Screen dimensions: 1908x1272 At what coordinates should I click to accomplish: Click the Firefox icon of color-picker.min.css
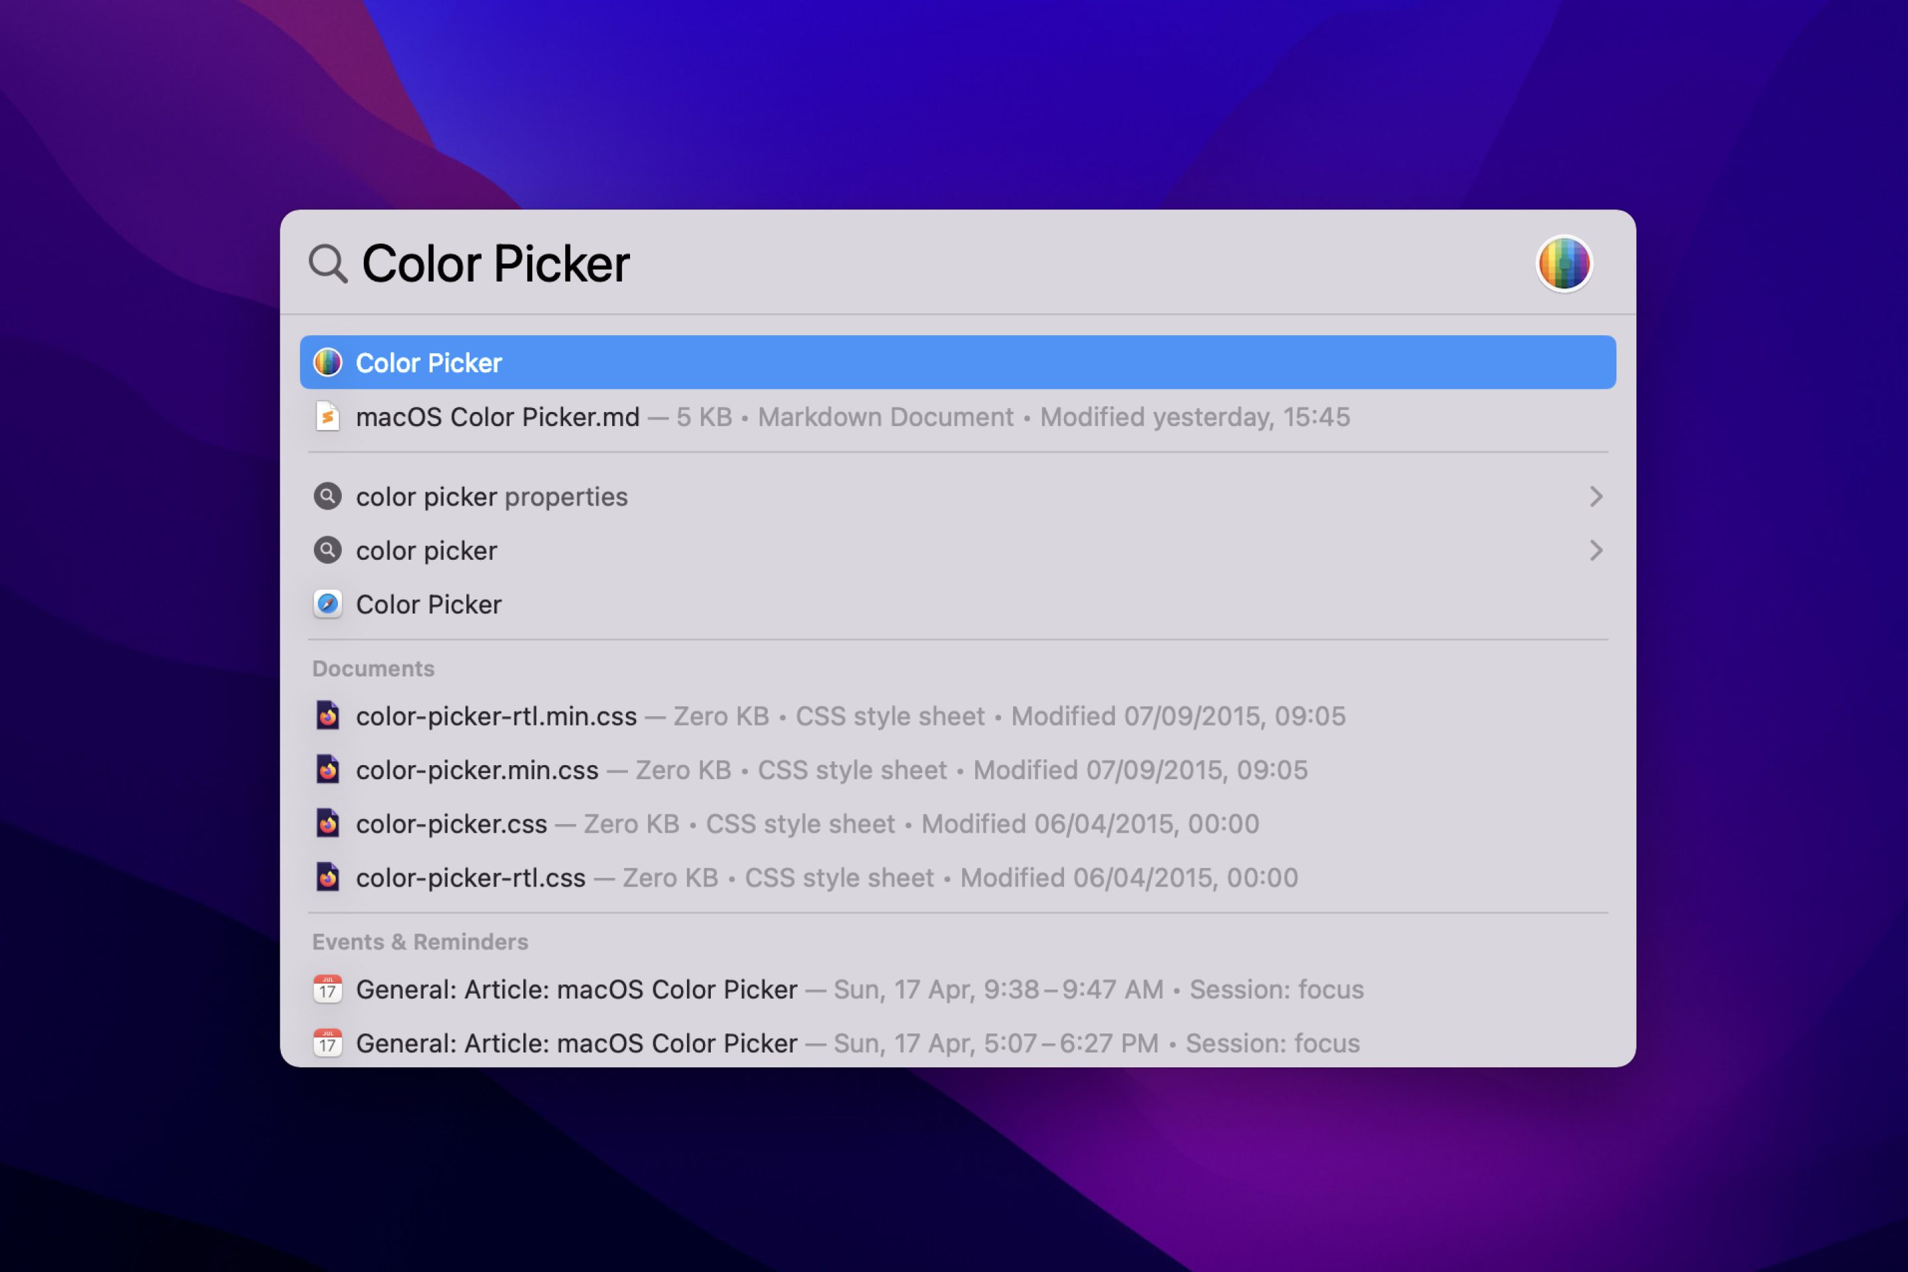328,770
